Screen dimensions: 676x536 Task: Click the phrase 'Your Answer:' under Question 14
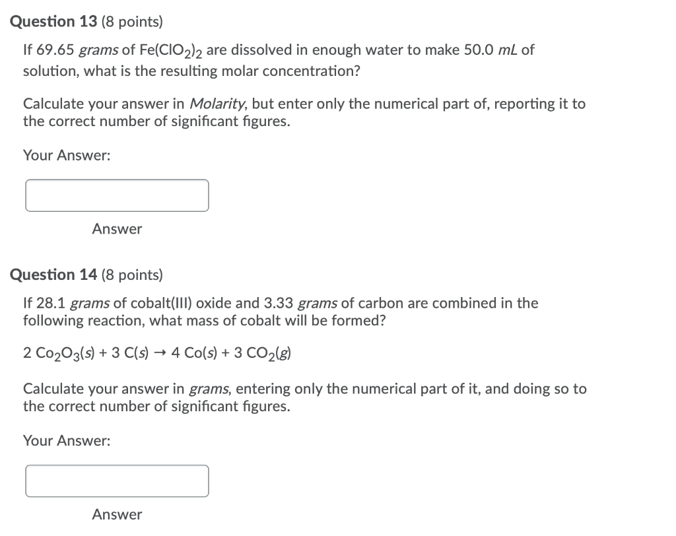point(66,440)
